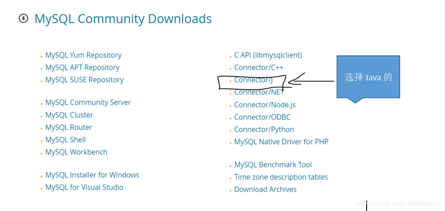Open MySQL Installer for Windows link
The image size is (445, 211).
pos(92,175)
